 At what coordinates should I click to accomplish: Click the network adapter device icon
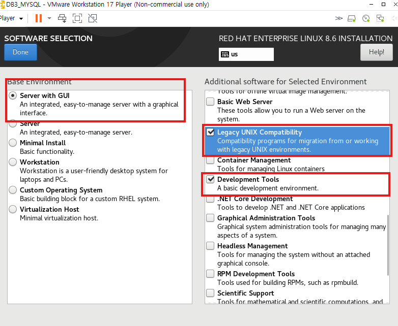(x=380, y=18)
